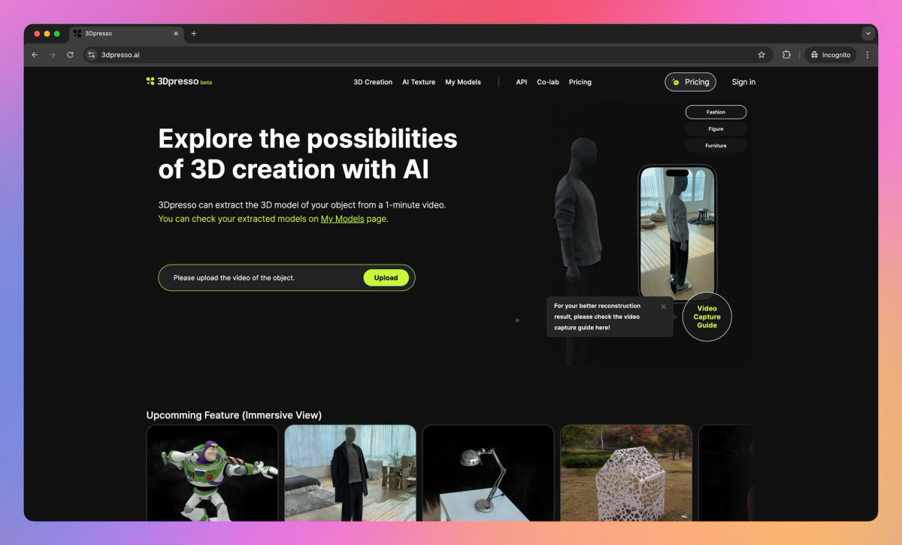Expand the tab search dropdown arrow
Viewport: 902px width, 545px height.
pyautogui.click(x=868, y=34)
